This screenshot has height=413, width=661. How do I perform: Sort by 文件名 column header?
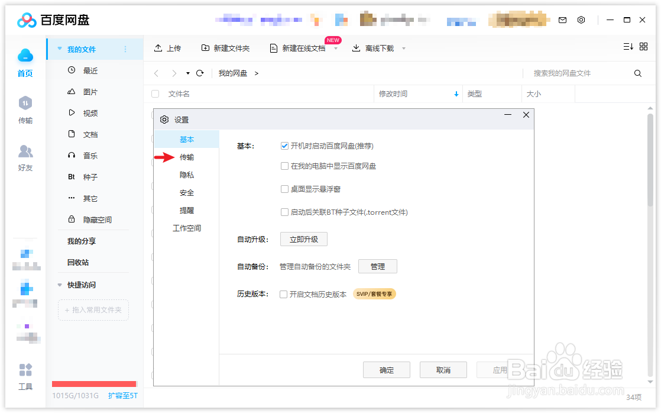tap(179, 93)
